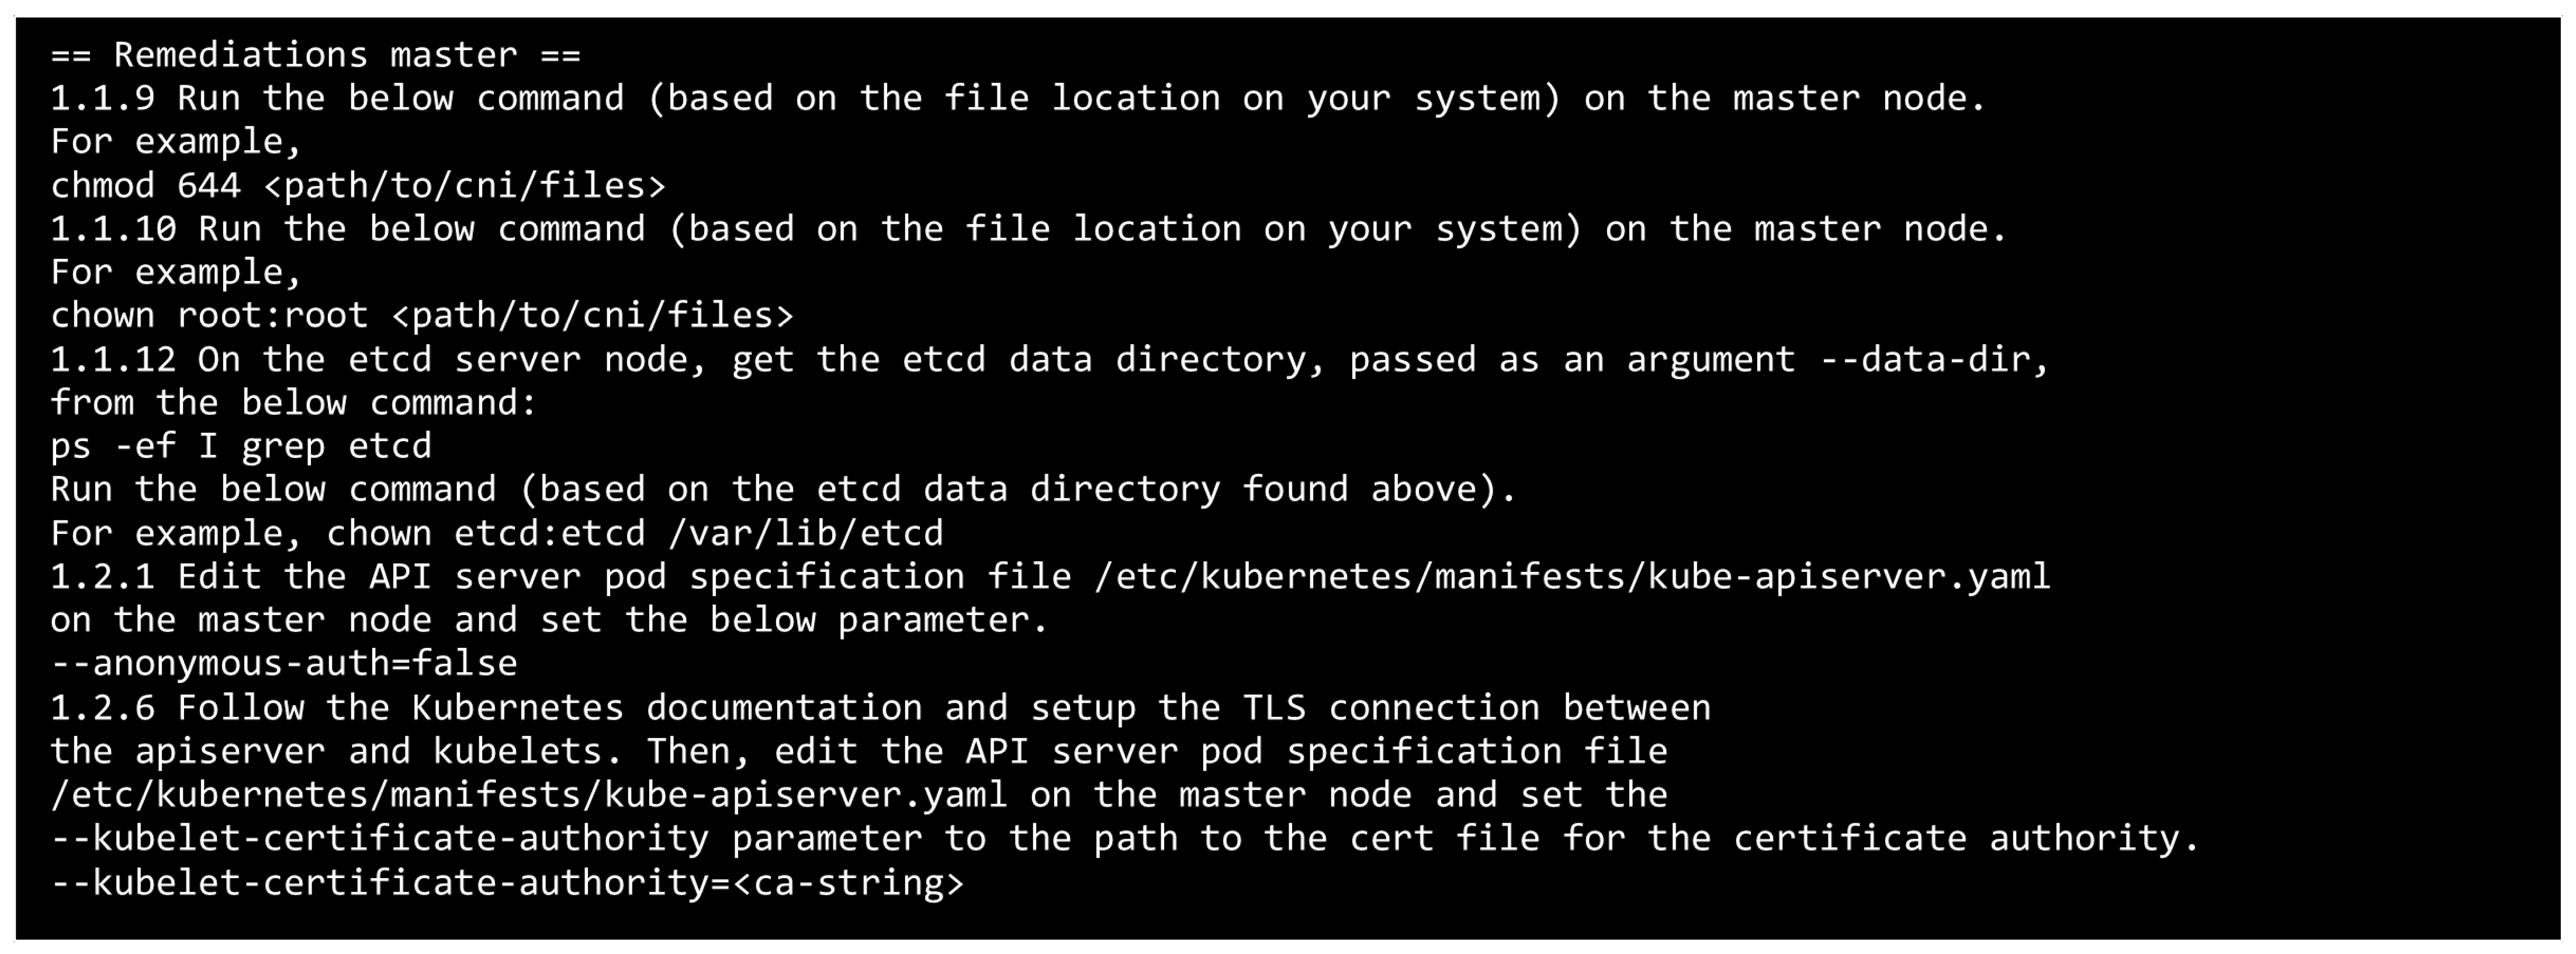Click '<path/to/cni/files>' after chmod 644
The width and height of the screenshot is (2576, 954).
[x=464, y=185]
